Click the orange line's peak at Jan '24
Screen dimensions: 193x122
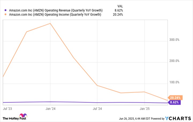pyautogui.click(x=50, y=23)
